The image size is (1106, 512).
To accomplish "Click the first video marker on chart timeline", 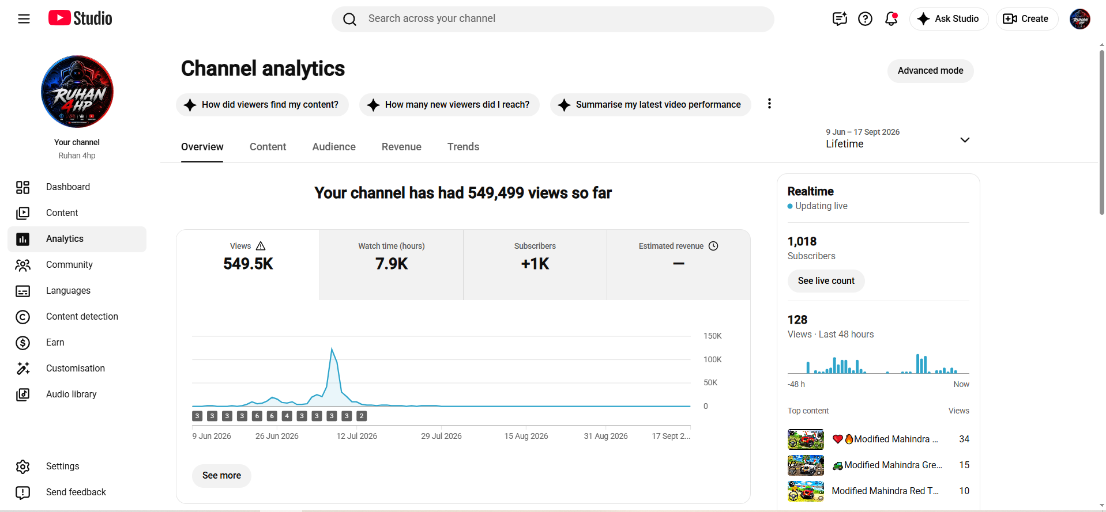I will [x=197, y=416].
